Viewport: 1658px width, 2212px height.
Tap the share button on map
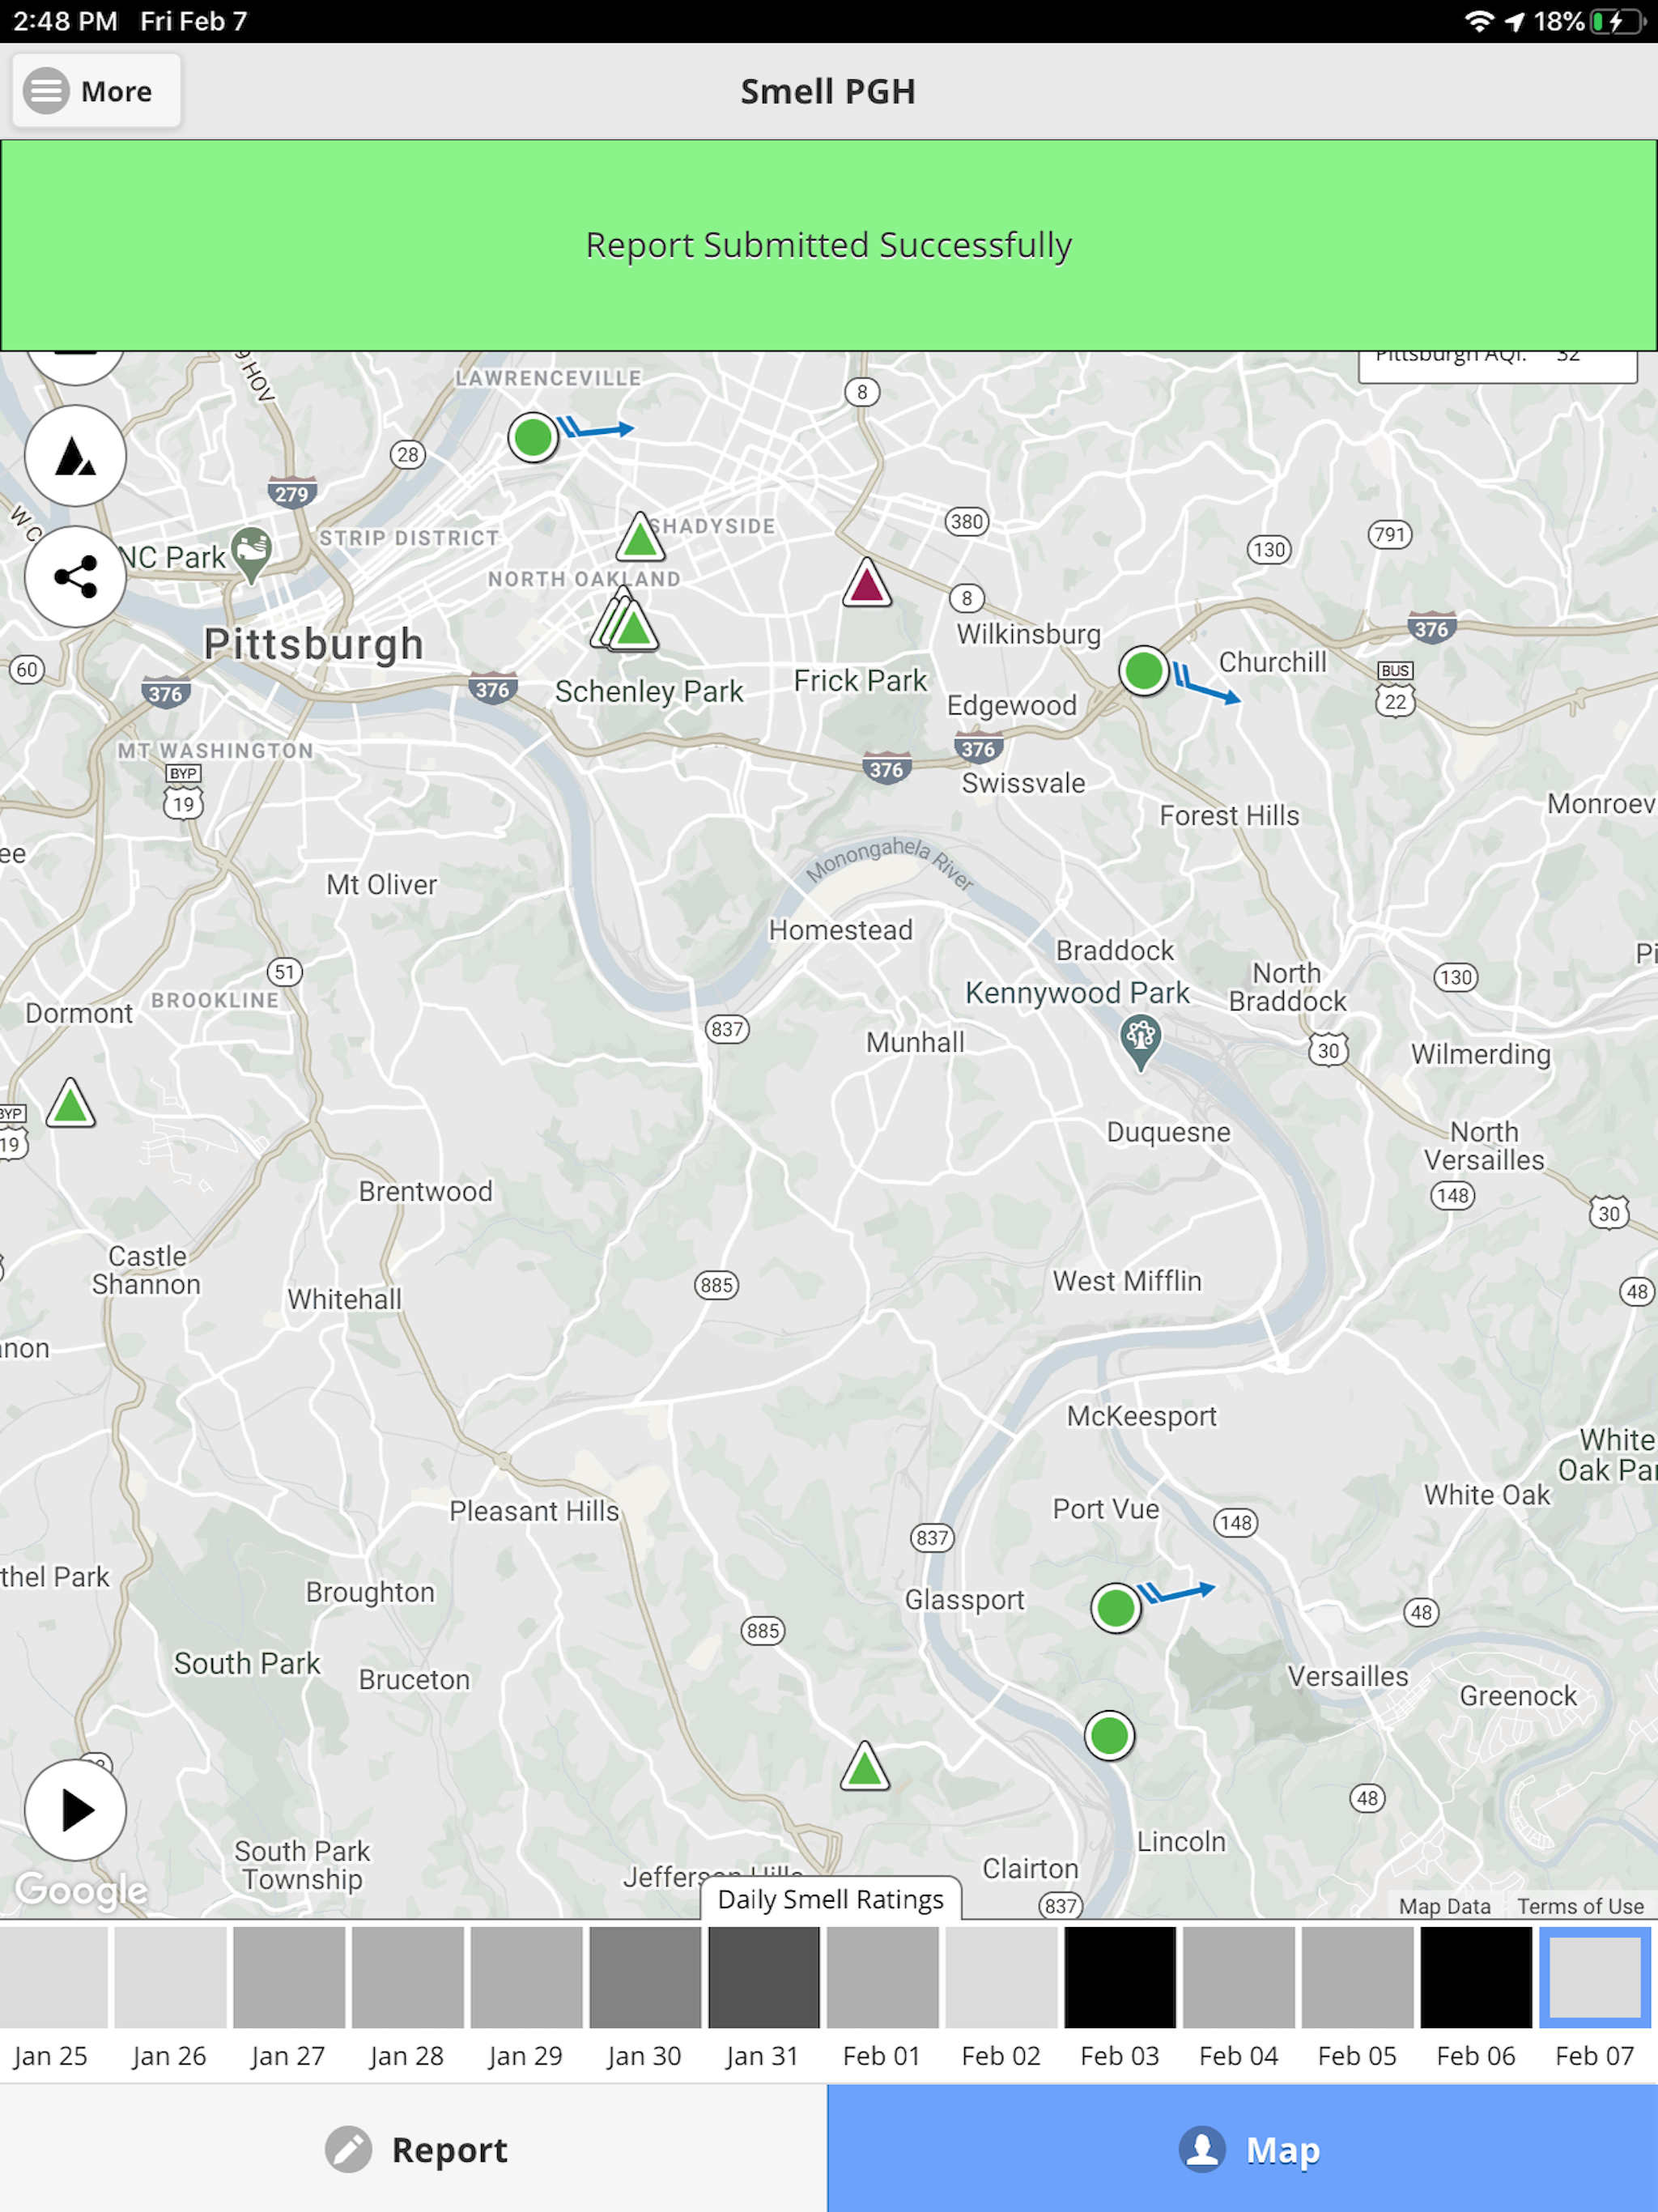(75, 577)
